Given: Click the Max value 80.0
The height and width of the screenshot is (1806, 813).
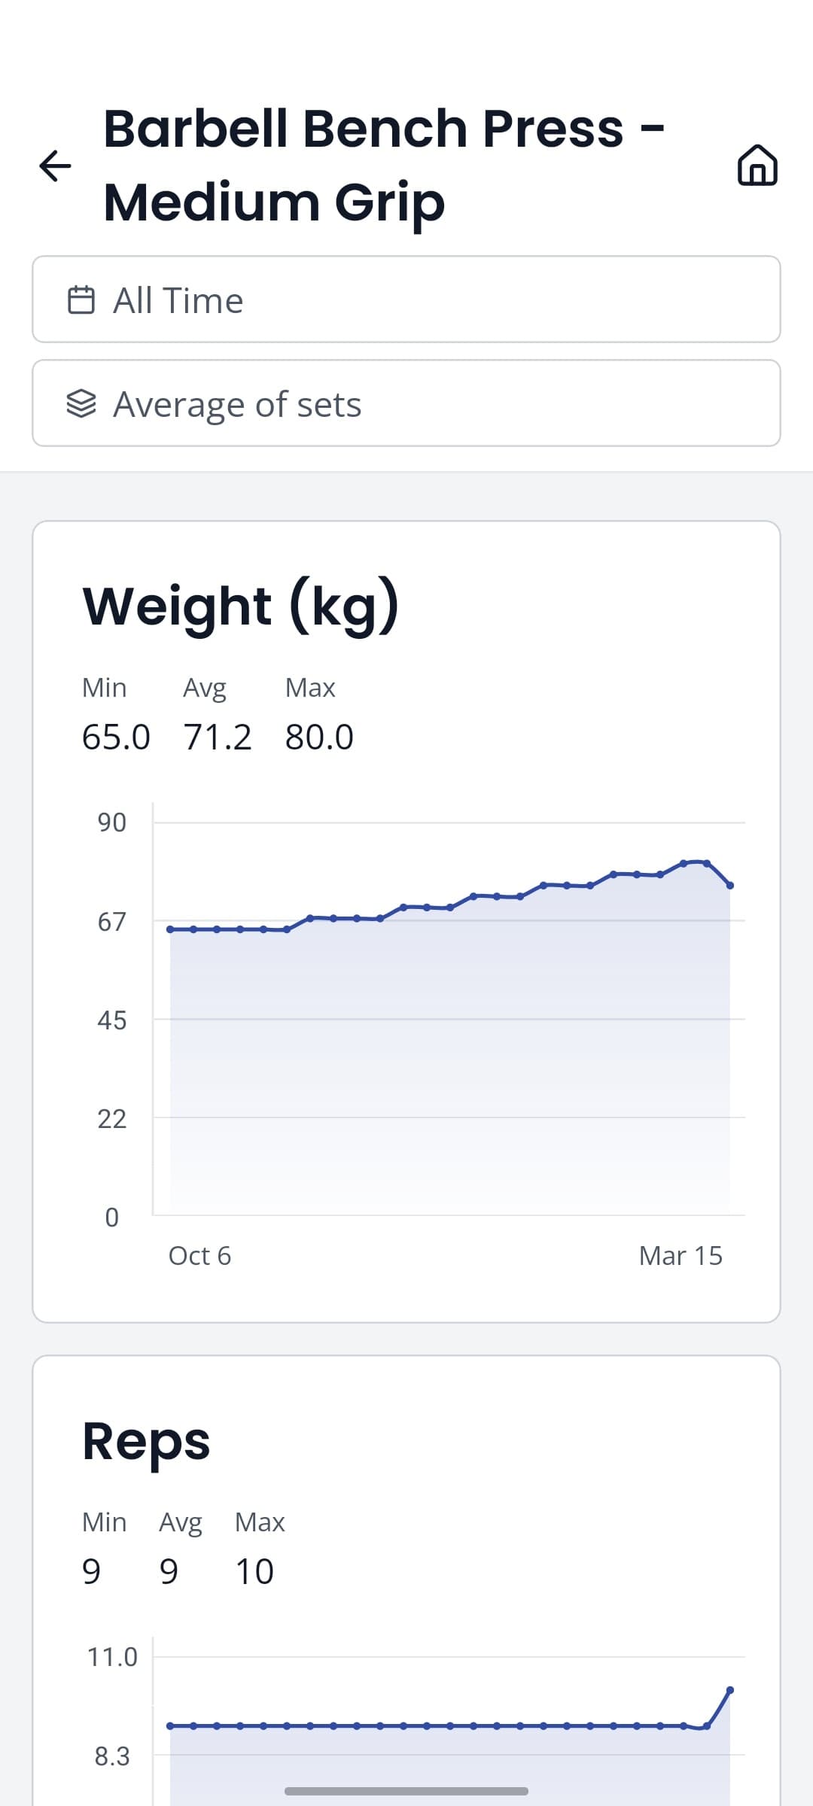Looking at the screenshot, I should (318, 736).
